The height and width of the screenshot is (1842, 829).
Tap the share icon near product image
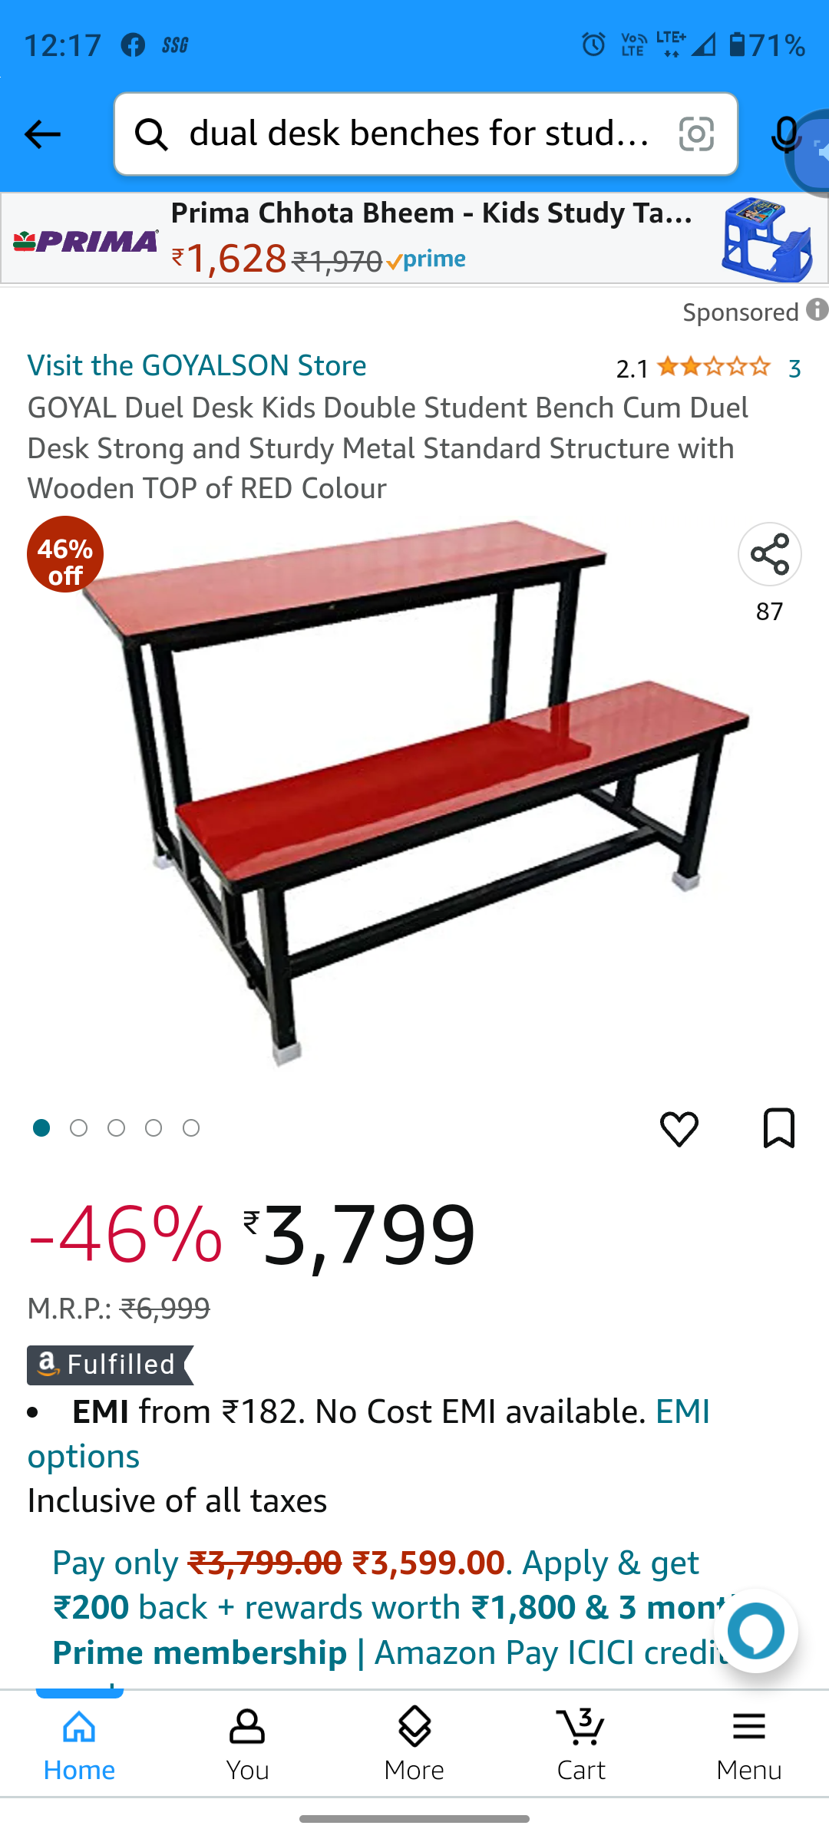click(x=769, y=554)
